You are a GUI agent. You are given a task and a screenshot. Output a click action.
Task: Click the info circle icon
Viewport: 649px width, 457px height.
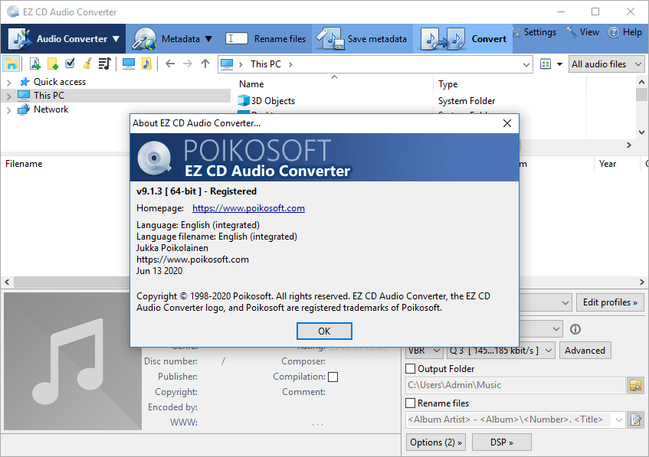pyautogui.click(x=575, y=329)
